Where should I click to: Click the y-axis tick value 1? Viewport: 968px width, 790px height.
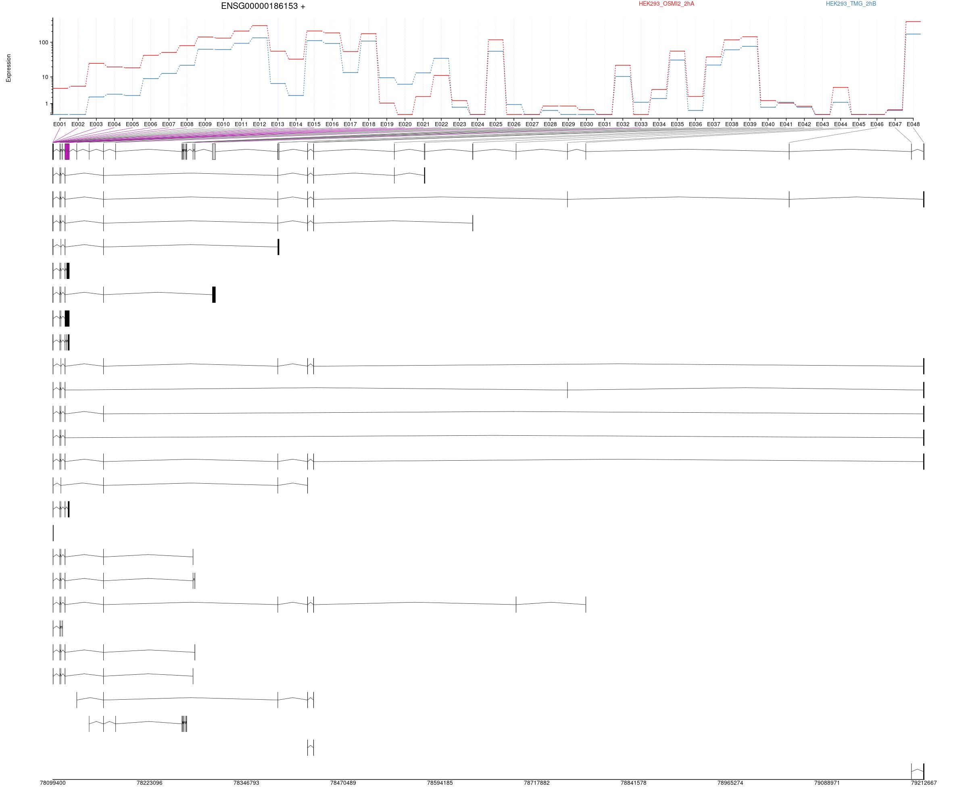pyautogui.click(x=46, y=104)
